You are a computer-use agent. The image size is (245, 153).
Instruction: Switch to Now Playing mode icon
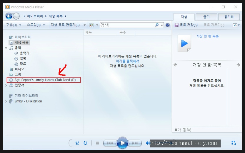click(234, 143)
